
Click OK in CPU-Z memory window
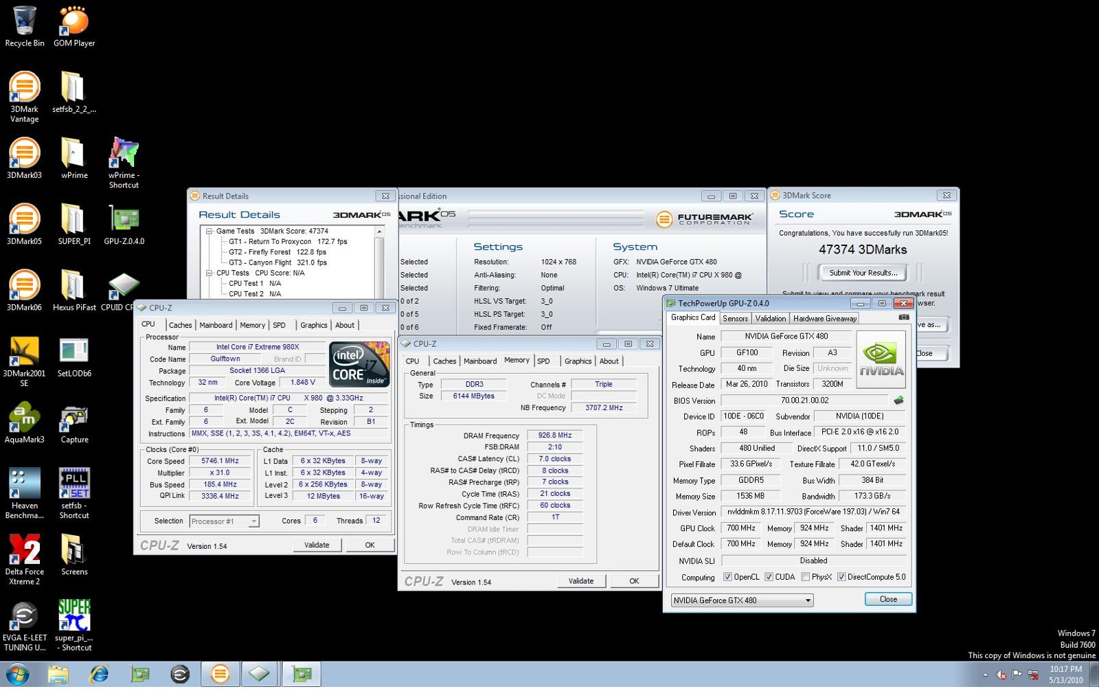[634, 581]
